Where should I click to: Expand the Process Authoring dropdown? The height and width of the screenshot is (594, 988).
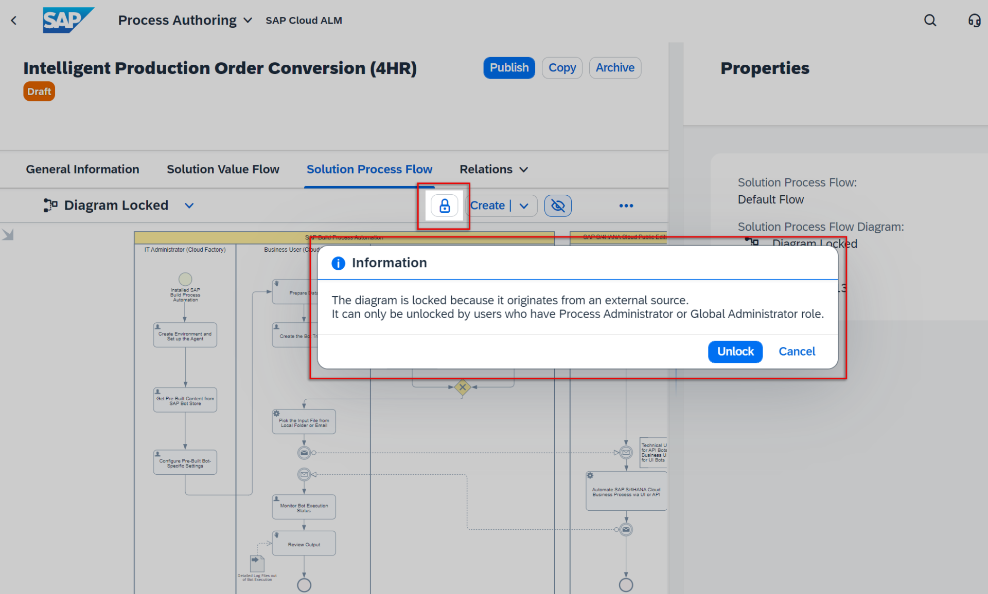248,21
